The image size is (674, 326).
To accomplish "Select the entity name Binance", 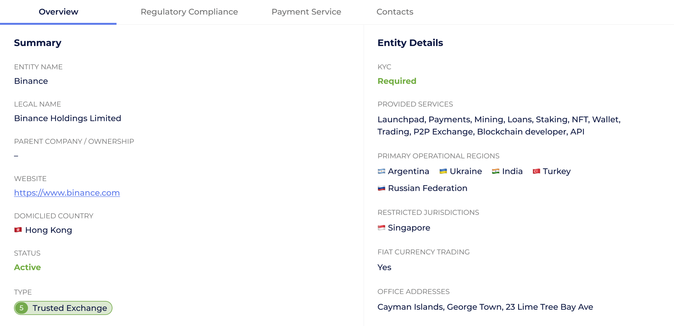I will [x=31, y=81].
